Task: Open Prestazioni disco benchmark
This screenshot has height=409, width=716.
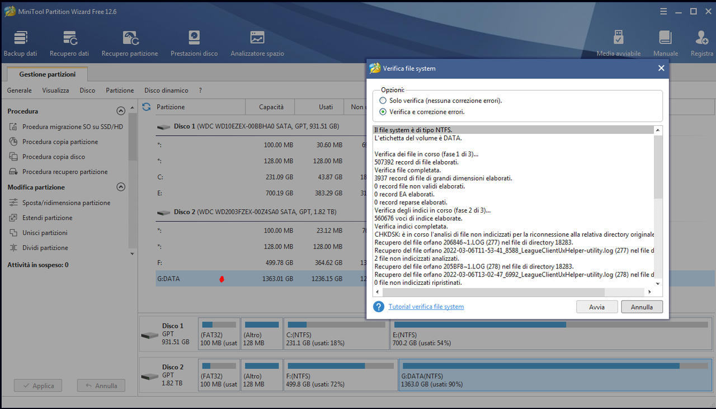Action: point(194,44)
